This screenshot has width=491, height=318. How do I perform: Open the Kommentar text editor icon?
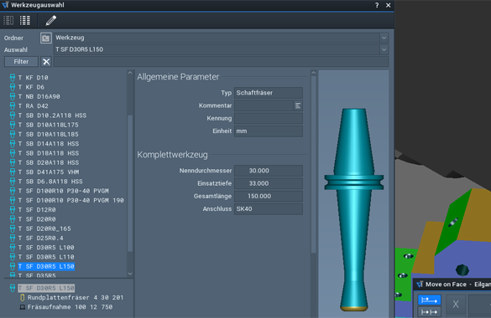pyautogui.click(x=298, y=105)
